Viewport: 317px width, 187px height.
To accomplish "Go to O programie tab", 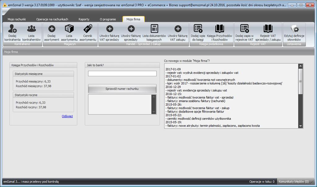I will click(108, 19).
